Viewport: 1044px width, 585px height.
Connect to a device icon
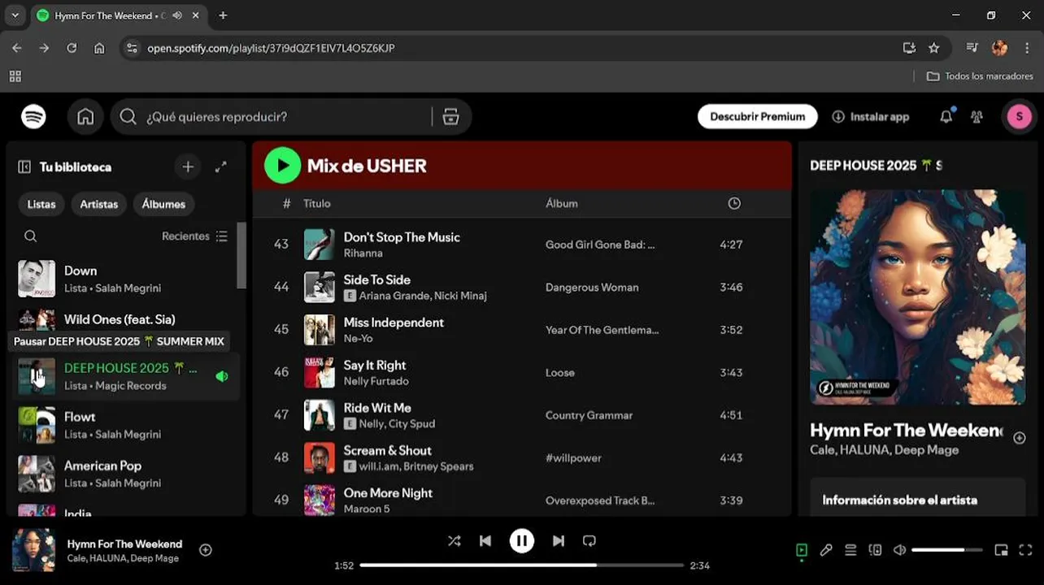click(875, 550)
